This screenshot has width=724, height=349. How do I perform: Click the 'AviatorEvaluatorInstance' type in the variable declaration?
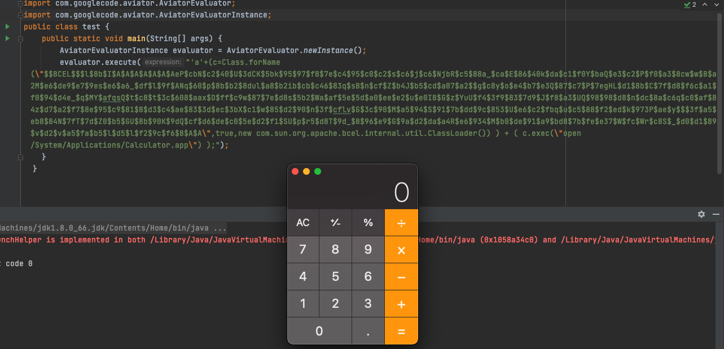tap(114, 50)
